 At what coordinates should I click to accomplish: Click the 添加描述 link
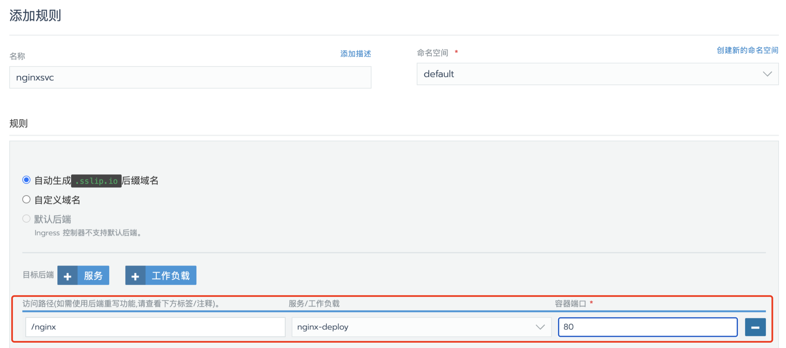point(356,54)
